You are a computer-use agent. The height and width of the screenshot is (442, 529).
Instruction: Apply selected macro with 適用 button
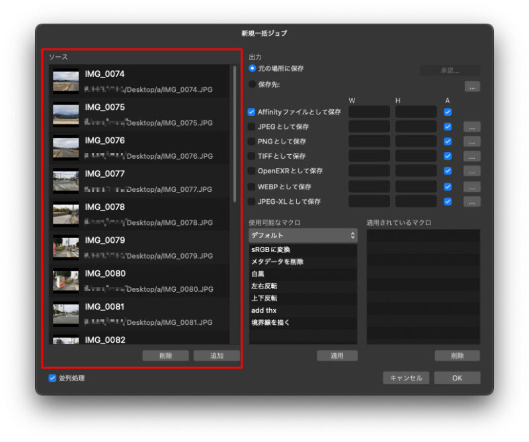338,355
